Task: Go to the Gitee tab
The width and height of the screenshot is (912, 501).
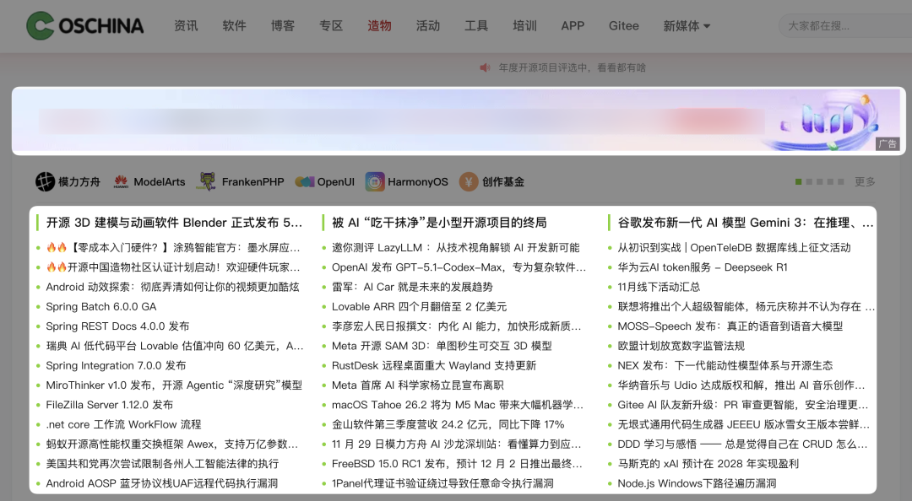Action: pyautogui.click(x=623, y=25)
